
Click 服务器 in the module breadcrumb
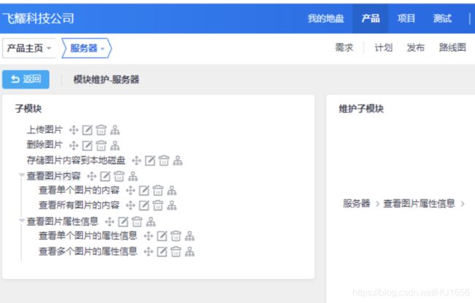point(357,204)
